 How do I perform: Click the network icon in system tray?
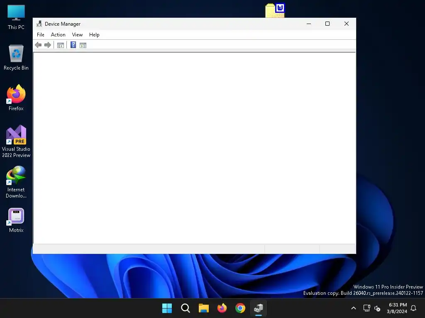367,308
